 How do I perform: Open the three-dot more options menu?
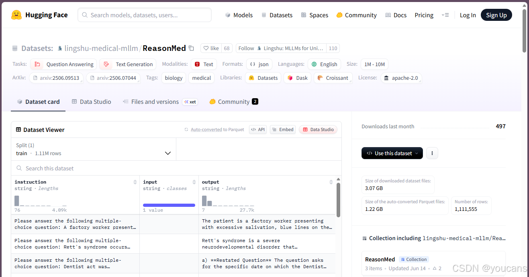click(432, 153)
